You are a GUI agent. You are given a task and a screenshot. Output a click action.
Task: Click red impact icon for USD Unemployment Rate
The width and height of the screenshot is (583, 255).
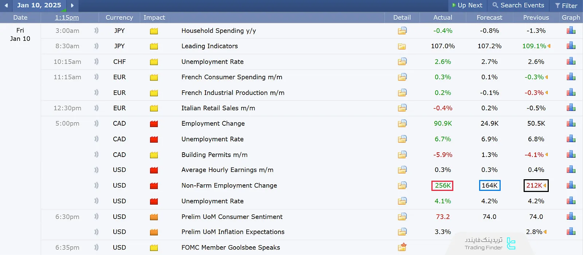coord(154,201)
